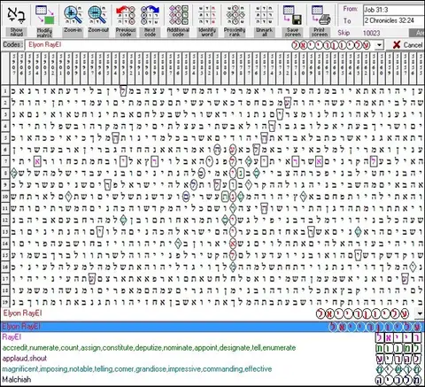
Task: Click the Unmark all label button
Action: pyautogui.click(x=264, y=32)
